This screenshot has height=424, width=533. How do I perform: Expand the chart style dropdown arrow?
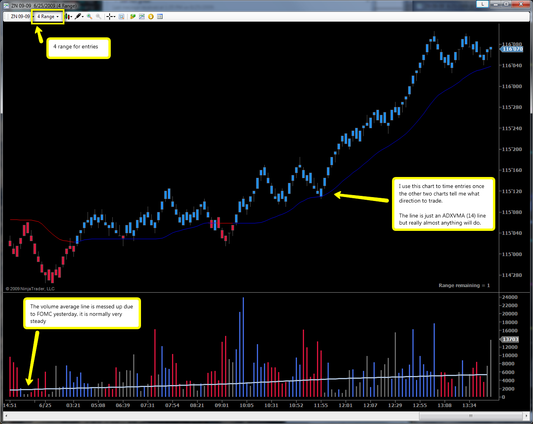click(71, 17)
